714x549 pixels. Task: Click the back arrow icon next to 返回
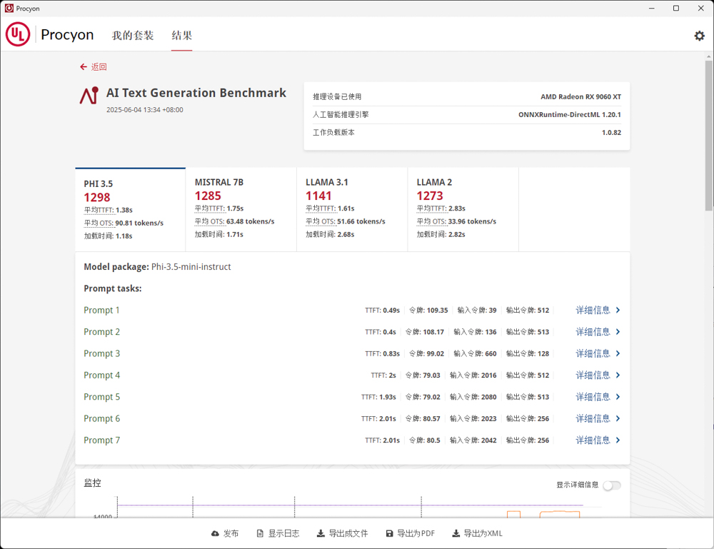(84, 67)
